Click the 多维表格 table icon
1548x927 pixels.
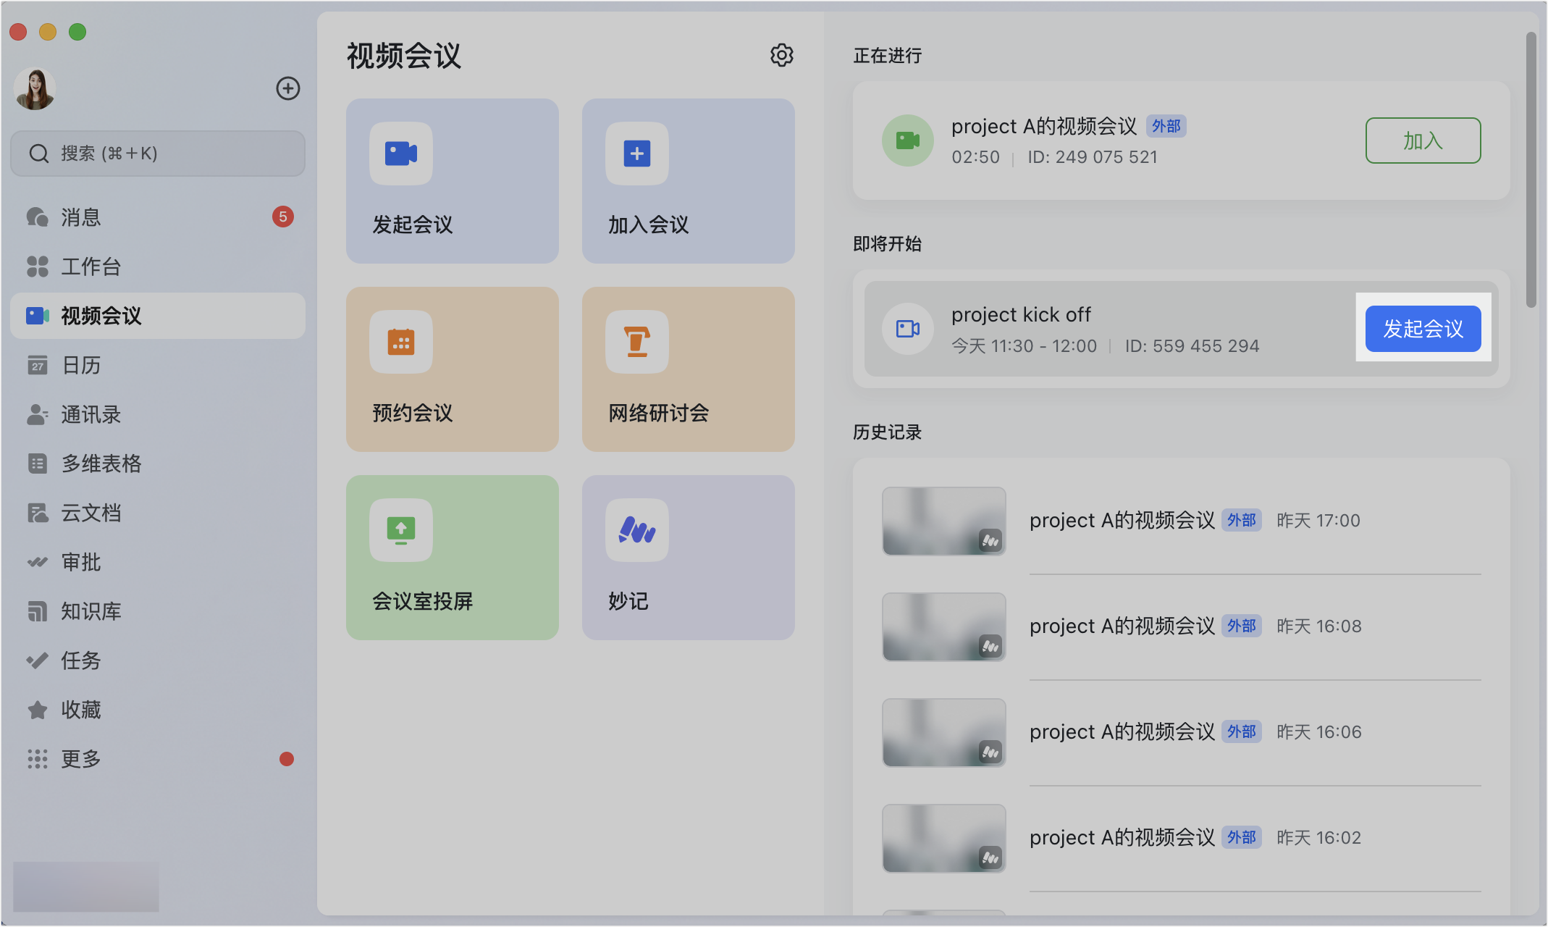[x=38, y=463]
